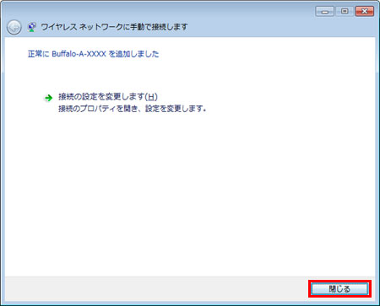Minimize the wireless connection wizard window
The width and height of the screenshot is (380, 306).
point(324,12)
